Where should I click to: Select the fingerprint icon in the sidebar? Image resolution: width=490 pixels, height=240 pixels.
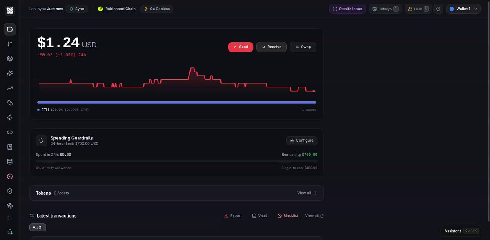pyautogui.click(x=10, y=206)
